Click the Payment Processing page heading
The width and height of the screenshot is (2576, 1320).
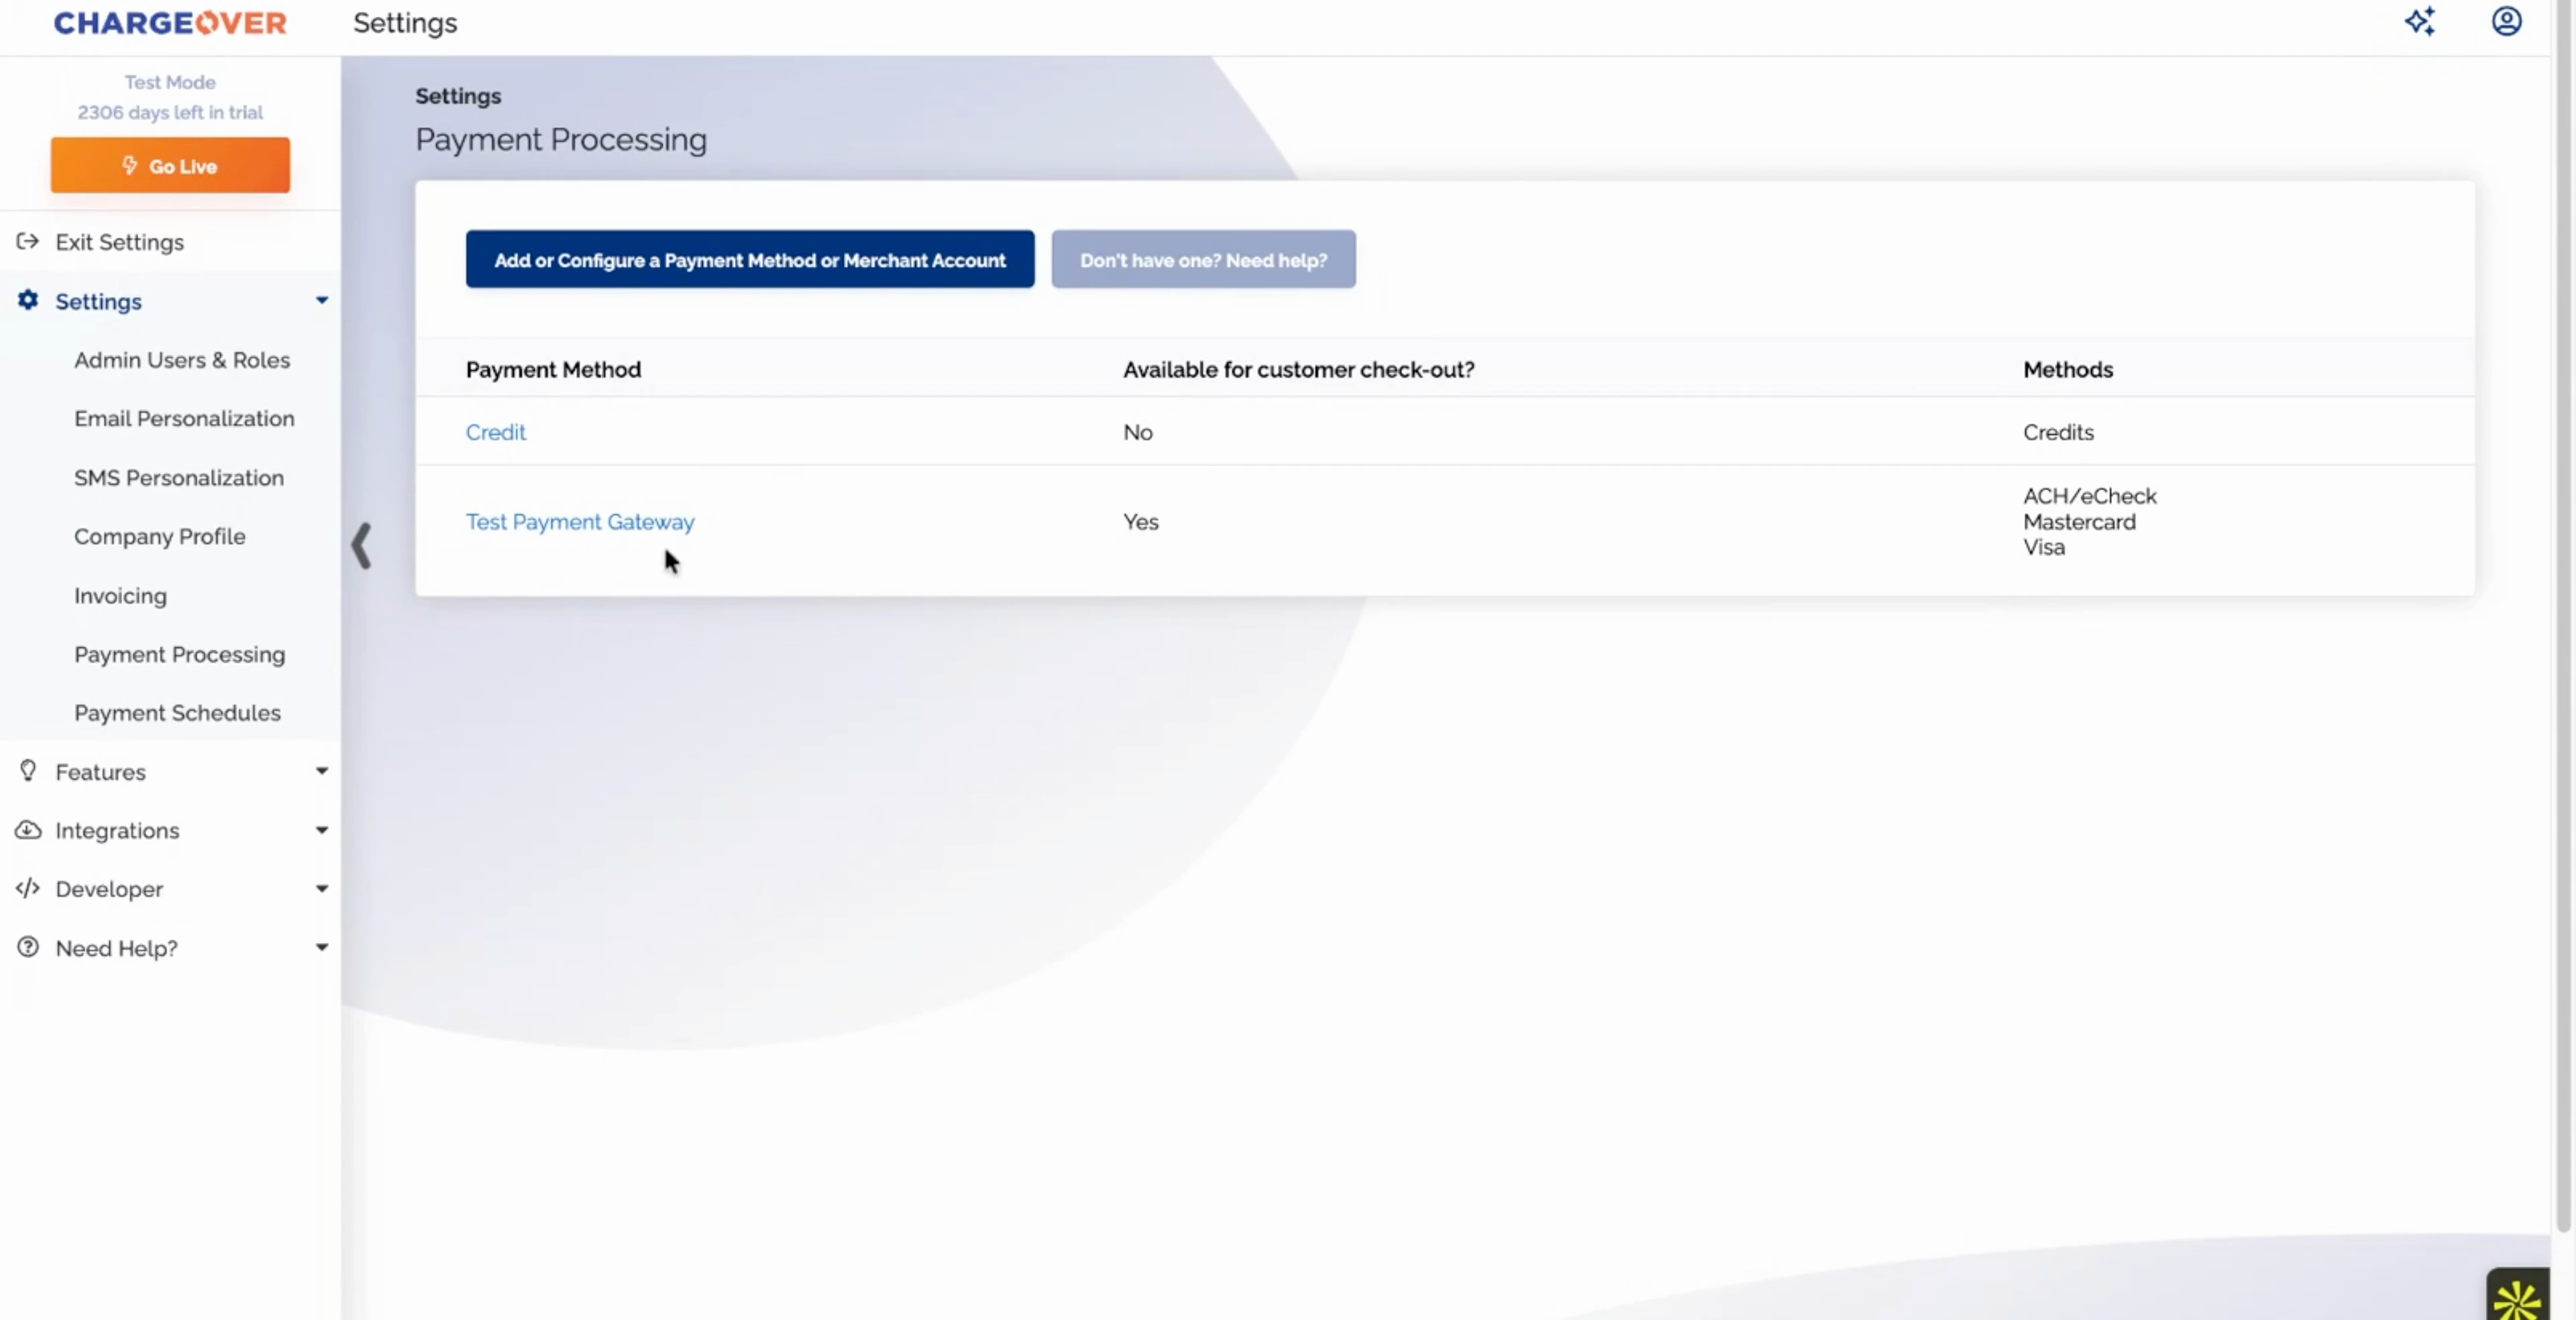561,139
